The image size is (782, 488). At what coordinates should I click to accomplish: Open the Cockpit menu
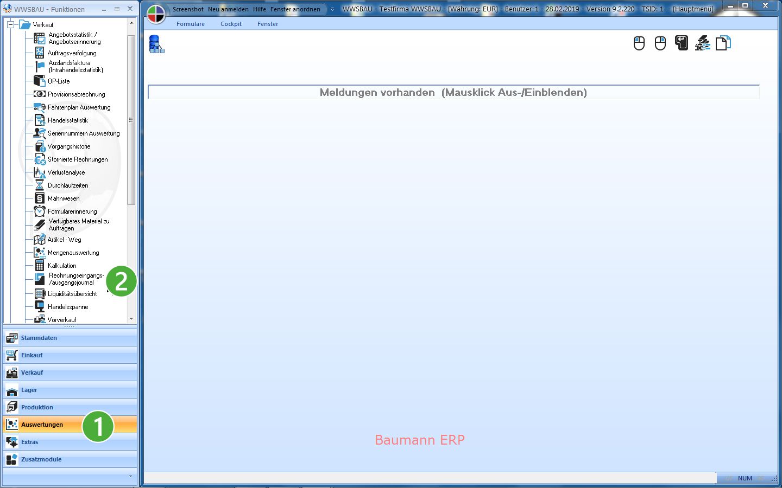(x=231, y=24)
